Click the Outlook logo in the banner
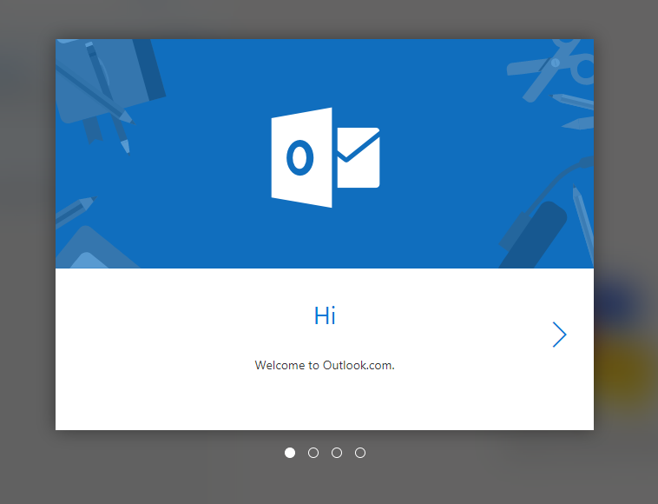658x504 pixels. tap(326, 157)
